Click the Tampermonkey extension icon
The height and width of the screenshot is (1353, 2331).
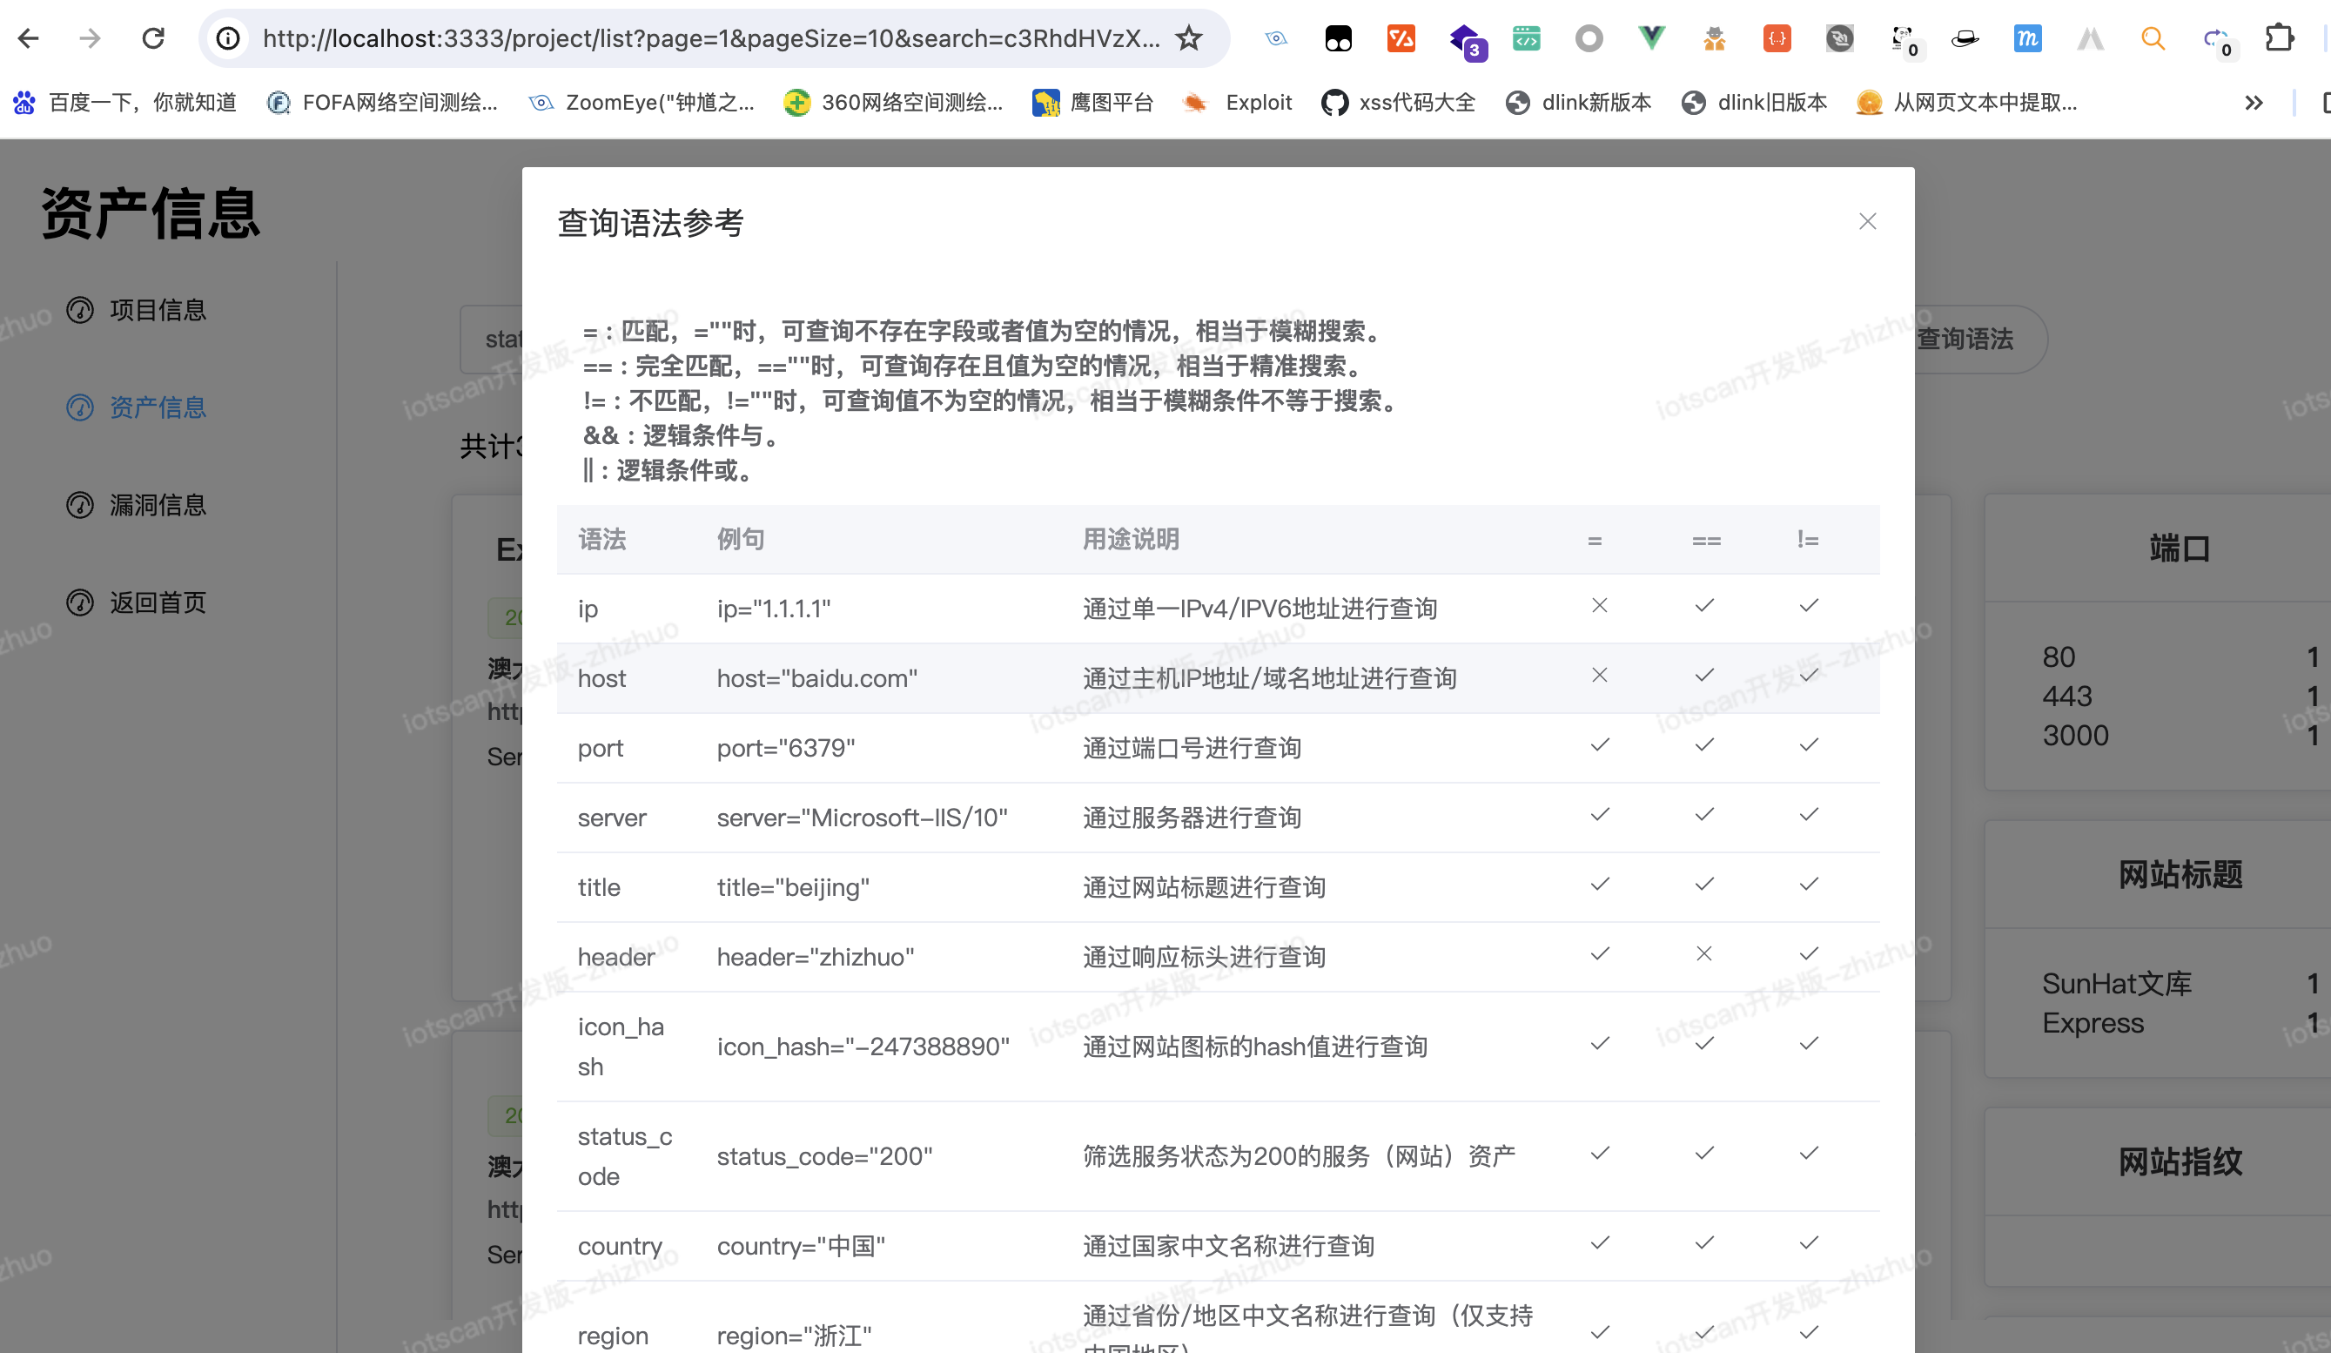(x=1338, y=38)
